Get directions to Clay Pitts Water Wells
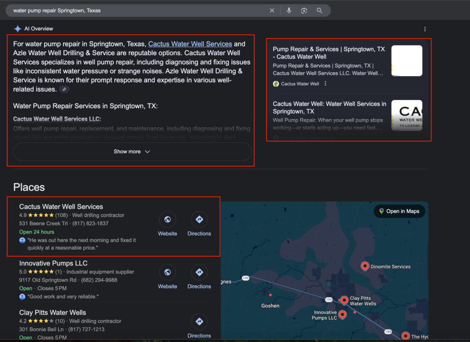The image size is (470, 342). tap(199, 322)
